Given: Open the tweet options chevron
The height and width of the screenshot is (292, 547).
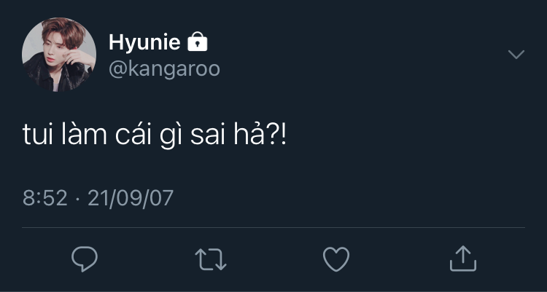Looking at the screenshot, I should pyautogui.click(x=516, y=55).
